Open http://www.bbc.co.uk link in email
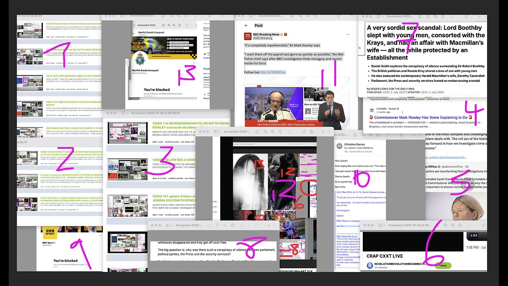The image size is (508, 286). click(x=347, y=236)
